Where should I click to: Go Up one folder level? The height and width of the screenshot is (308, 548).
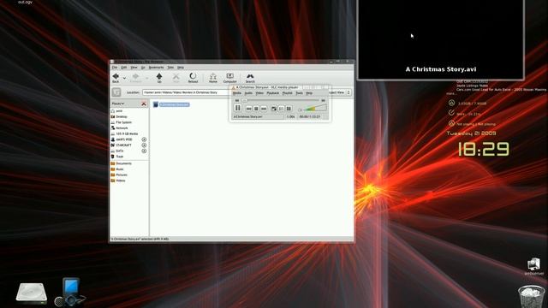pyautogui.click(x=159, y=78)
